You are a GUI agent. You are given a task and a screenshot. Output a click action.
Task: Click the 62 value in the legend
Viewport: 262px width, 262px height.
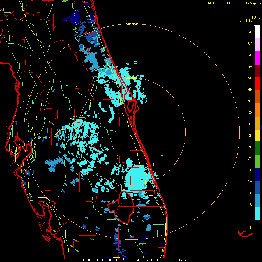pos(250,44)
